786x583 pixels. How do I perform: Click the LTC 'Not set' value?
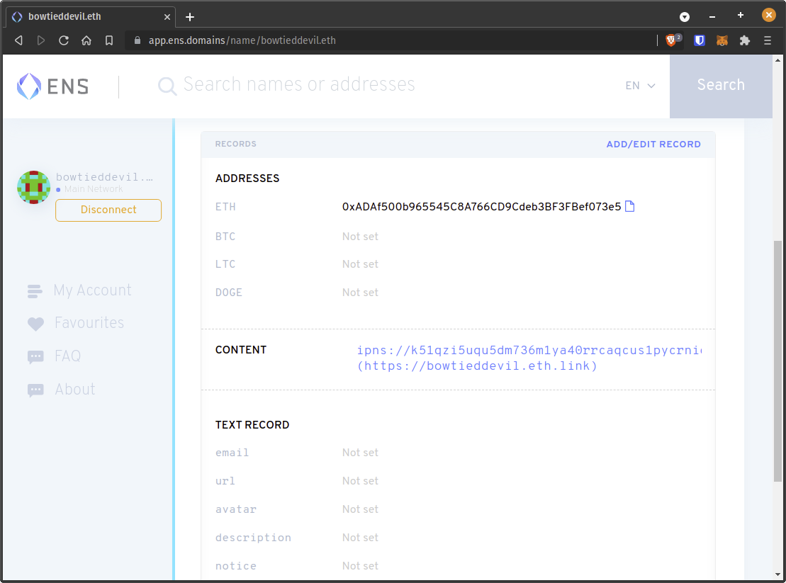click(x=360, y=264)
